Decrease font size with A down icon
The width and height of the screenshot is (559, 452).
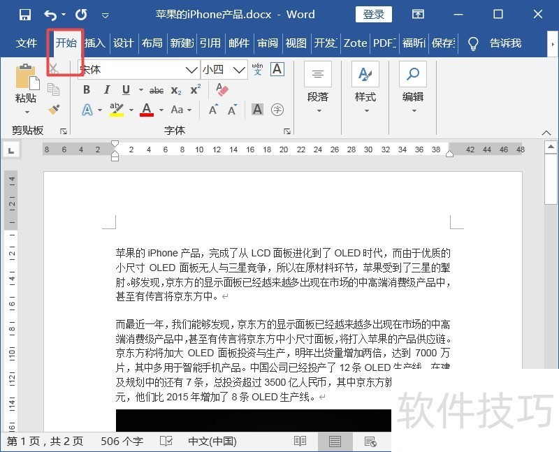click(x=233, y=110)
